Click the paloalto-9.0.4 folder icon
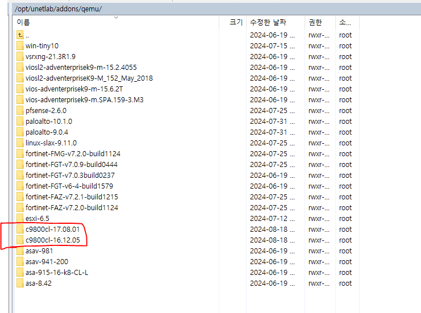This screenshot has width=421, height=313. (20, 132)
